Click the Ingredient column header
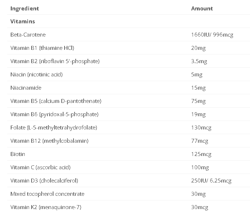The height and width of the screenshot is (213, 250). click(x=24, y=8)
